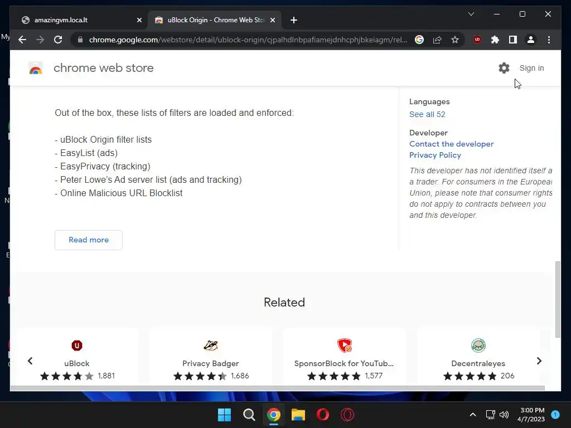Open the Privacy Badger icon
This screenshot has width=571, height=428.
(210, 346)
